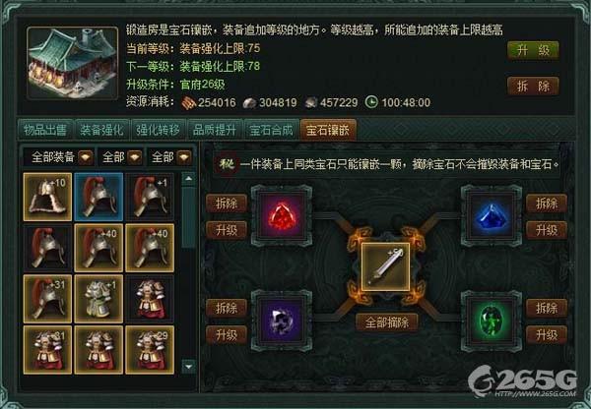Click the green 升级 upgrade building button
The height and width of the screenshot is (409, 591).
pyautogui.click(x=533, y=50)
